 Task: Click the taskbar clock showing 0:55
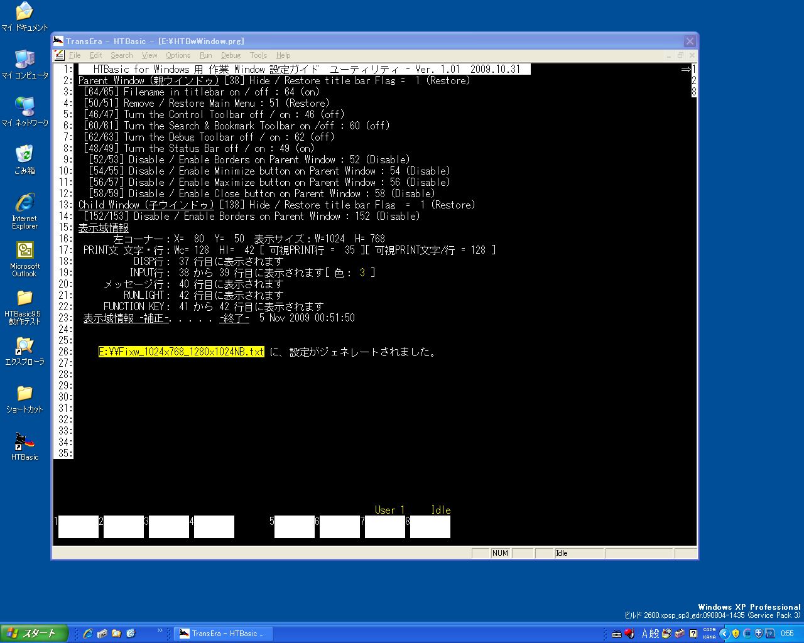click(x=787, y=634)
